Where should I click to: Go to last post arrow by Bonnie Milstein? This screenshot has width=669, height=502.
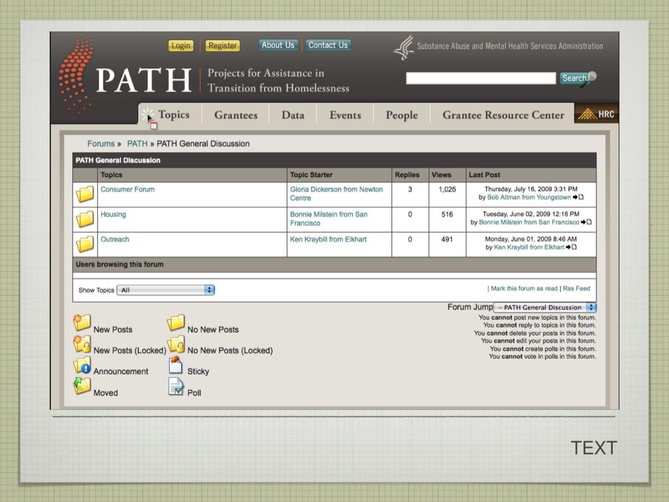click(x=586, y=222)
